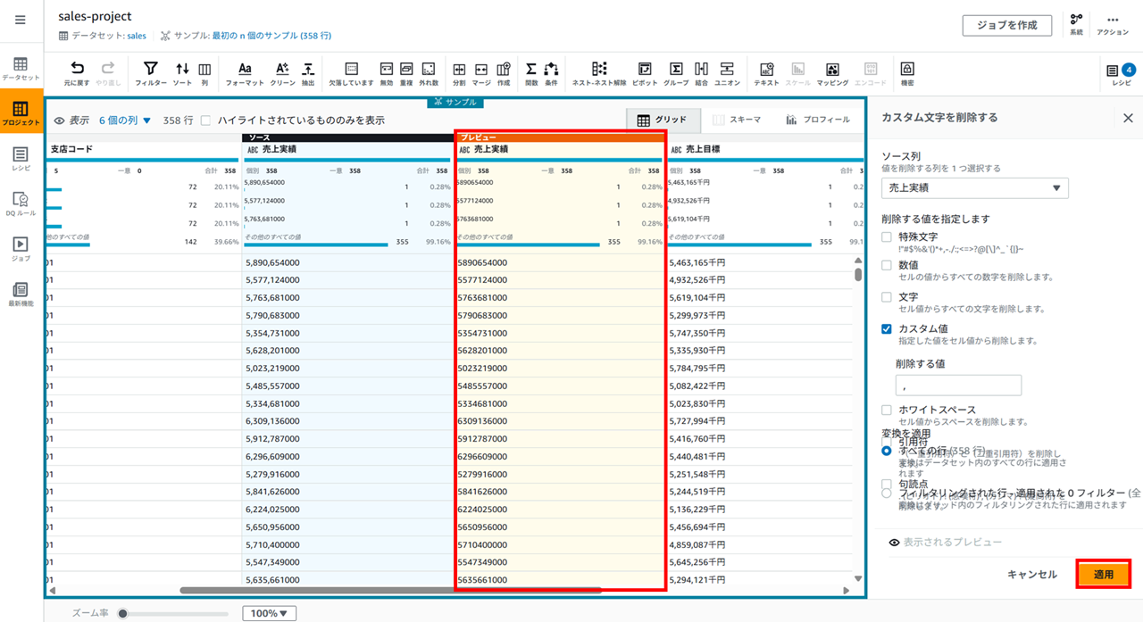The width and height of the screenshot is (1143, 622).
Task: Open the 欠落しています missing values tool
Action: click(x=351, y=73)
